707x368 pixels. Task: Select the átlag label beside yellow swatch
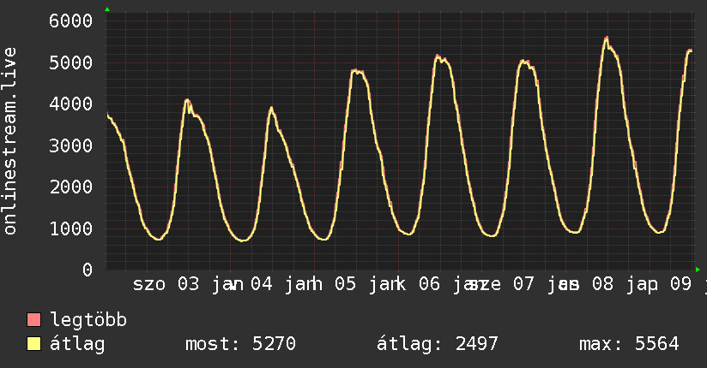tap(77, 345)
